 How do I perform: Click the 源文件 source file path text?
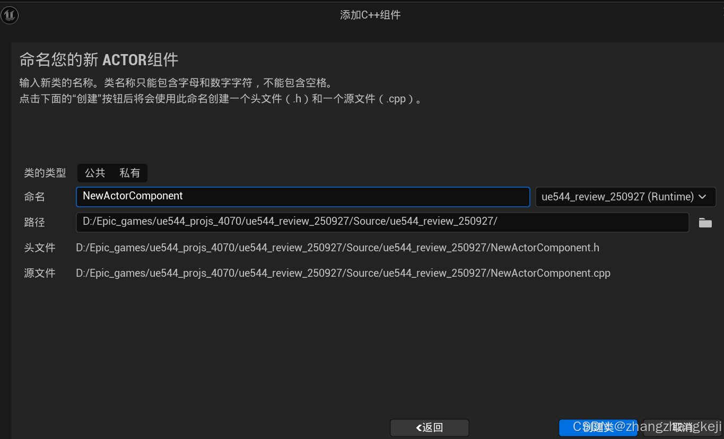[343, 273]
